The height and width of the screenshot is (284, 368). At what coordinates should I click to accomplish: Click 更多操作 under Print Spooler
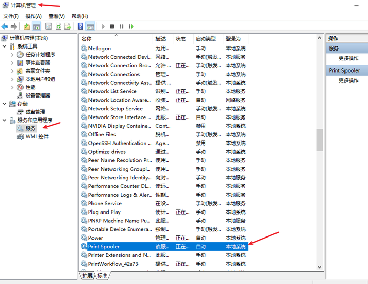[349, 80]
